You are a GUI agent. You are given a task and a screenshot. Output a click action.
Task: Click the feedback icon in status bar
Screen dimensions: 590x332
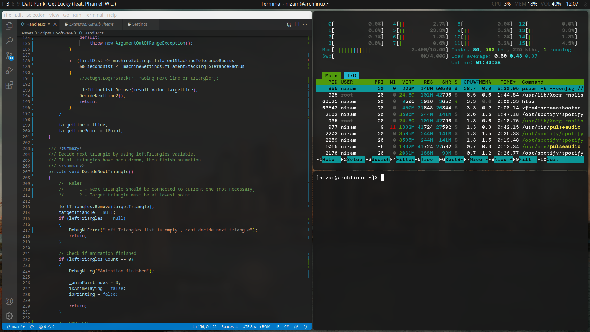[296, 327]
